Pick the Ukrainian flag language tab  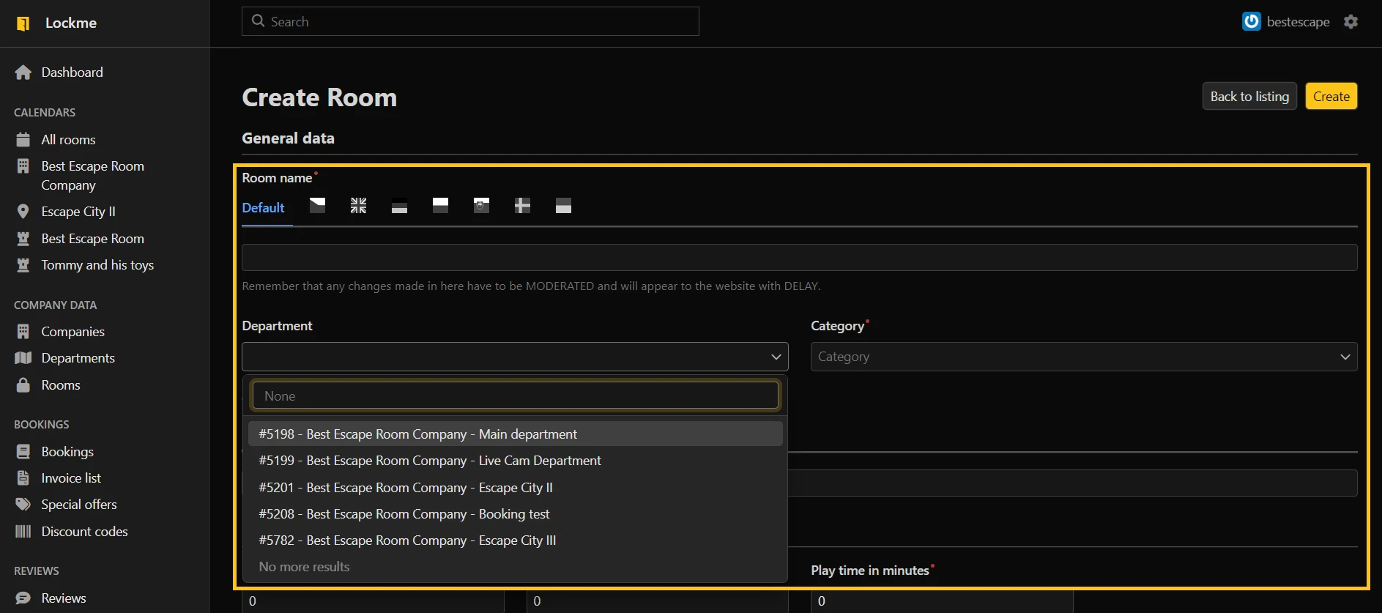[563, 206]
